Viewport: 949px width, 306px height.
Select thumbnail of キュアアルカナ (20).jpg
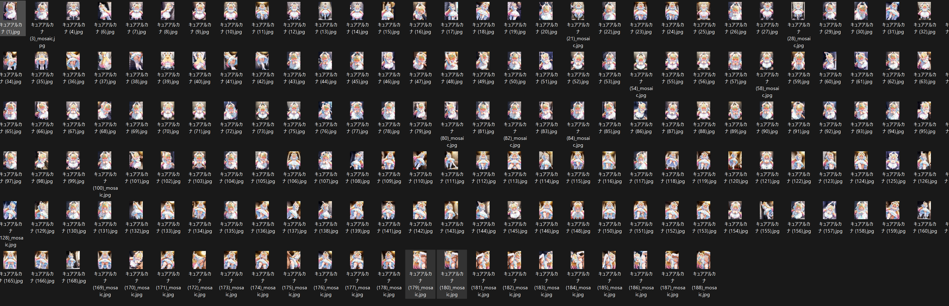click(x=546, y=11)
